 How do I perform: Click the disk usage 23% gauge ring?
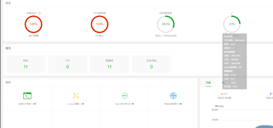tap(232, 24)
